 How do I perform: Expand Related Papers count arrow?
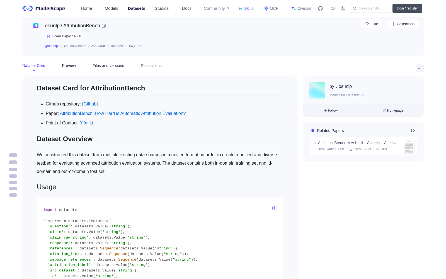pyautogui.click(x=413, y=131)
